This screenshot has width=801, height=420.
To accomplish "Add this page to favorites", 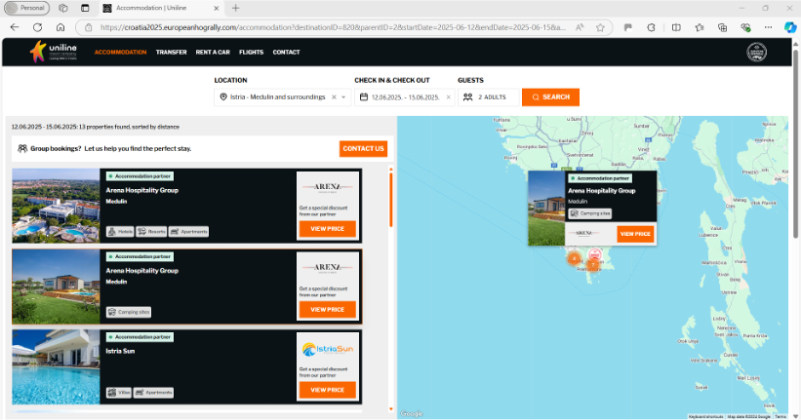I will (600, 27).
